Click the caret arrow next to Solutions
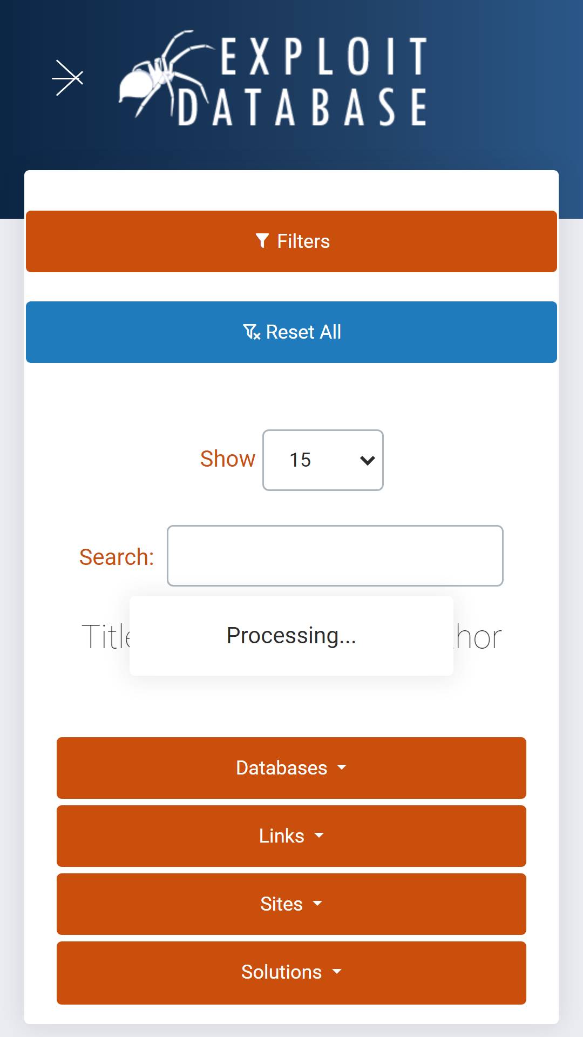The image size is (583, 1037). click(x=337, y=972)
